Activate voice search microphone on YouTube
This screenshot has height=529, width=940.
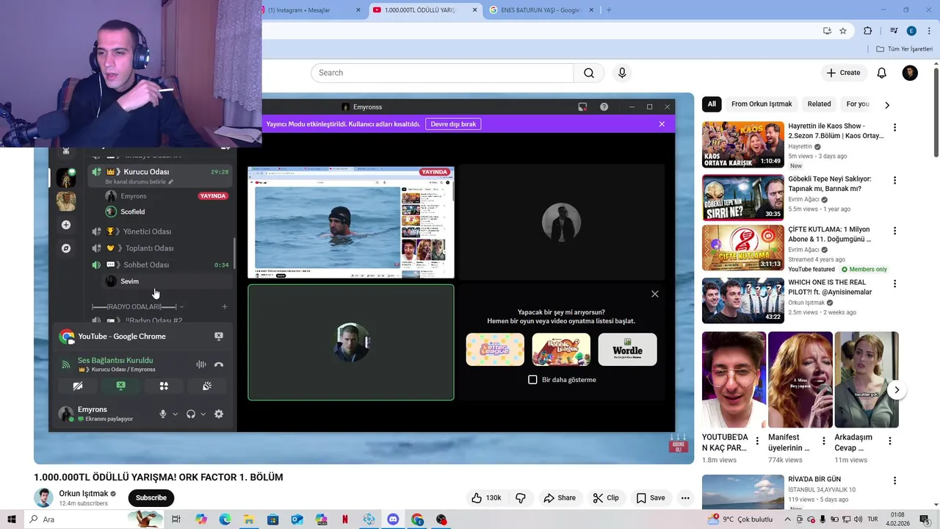pos(622,73)
